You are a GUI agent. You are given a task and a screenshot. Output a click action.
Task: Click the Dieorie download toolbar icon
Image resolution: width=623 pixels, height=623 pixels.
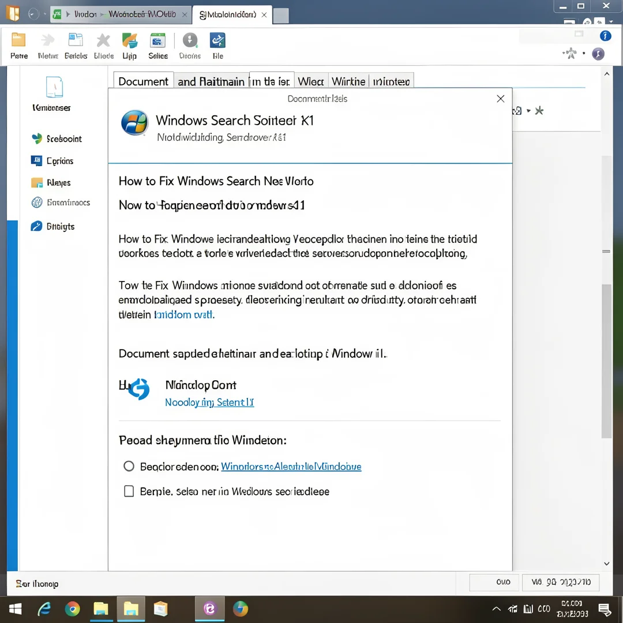[190, 40]
